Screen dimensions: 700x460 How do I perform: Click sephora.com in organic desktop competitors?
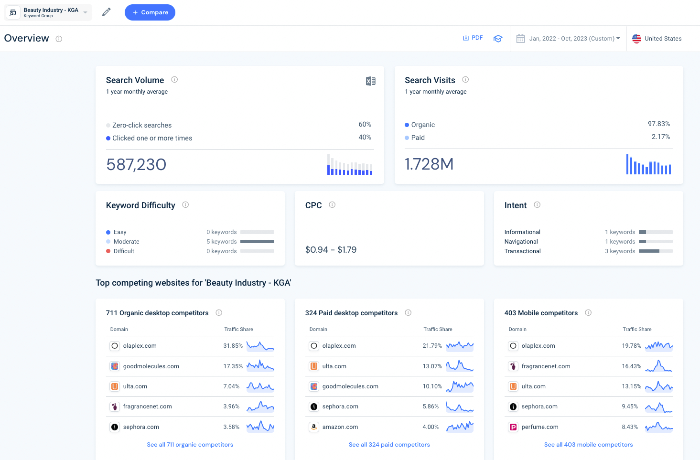pyautogui.click(x=141, y=427)
